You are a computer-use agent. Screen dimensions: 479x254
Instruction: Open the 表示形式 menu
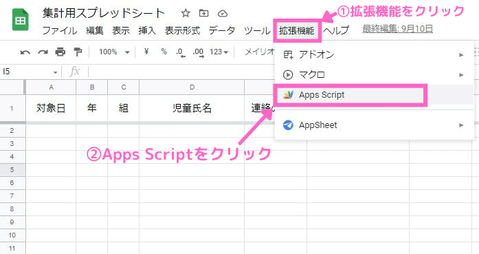click(x=182, y=30)
